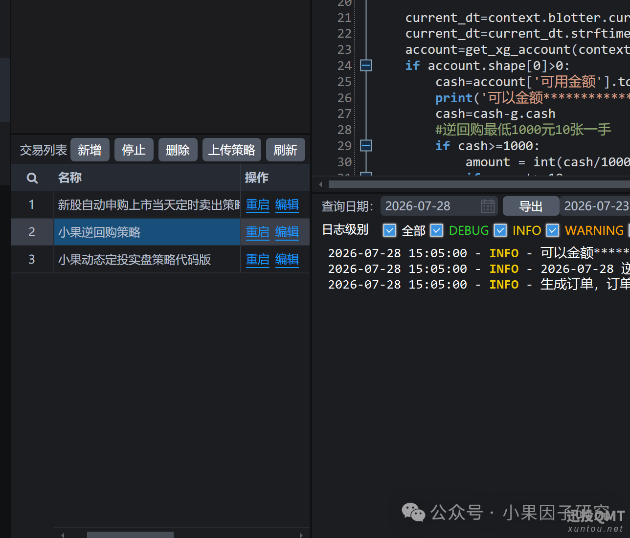Click the 上传策略 button
This screenshot has width=630, height=538.
232,150
